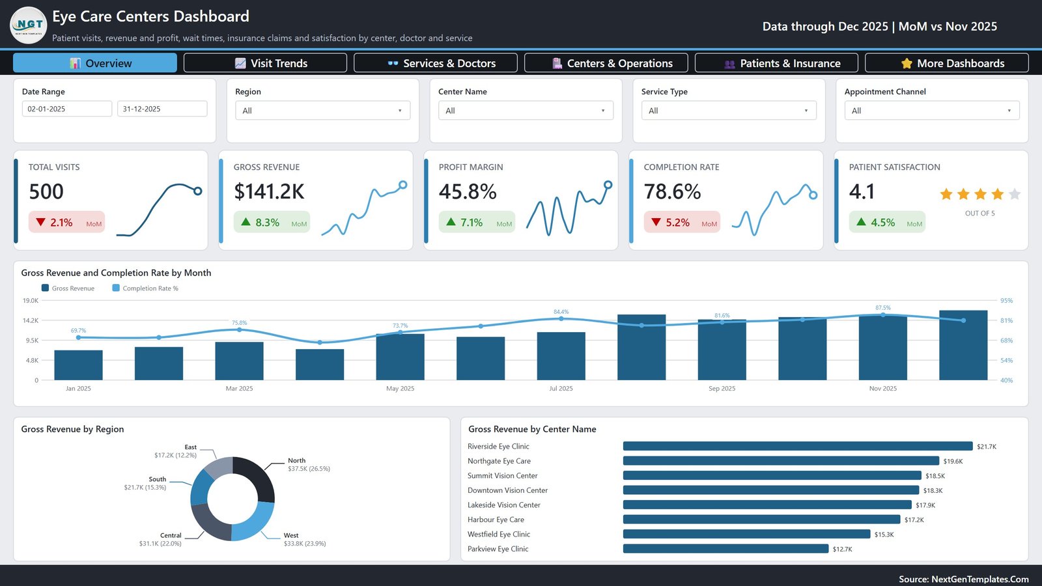Click the 84.4% completion rate point
The height and width of the screenshot is (586, 1042).
click(x=561, y=318)
